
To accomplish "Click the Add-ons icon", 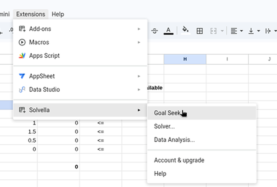I will pyautogui.click(x=22, y=29).
